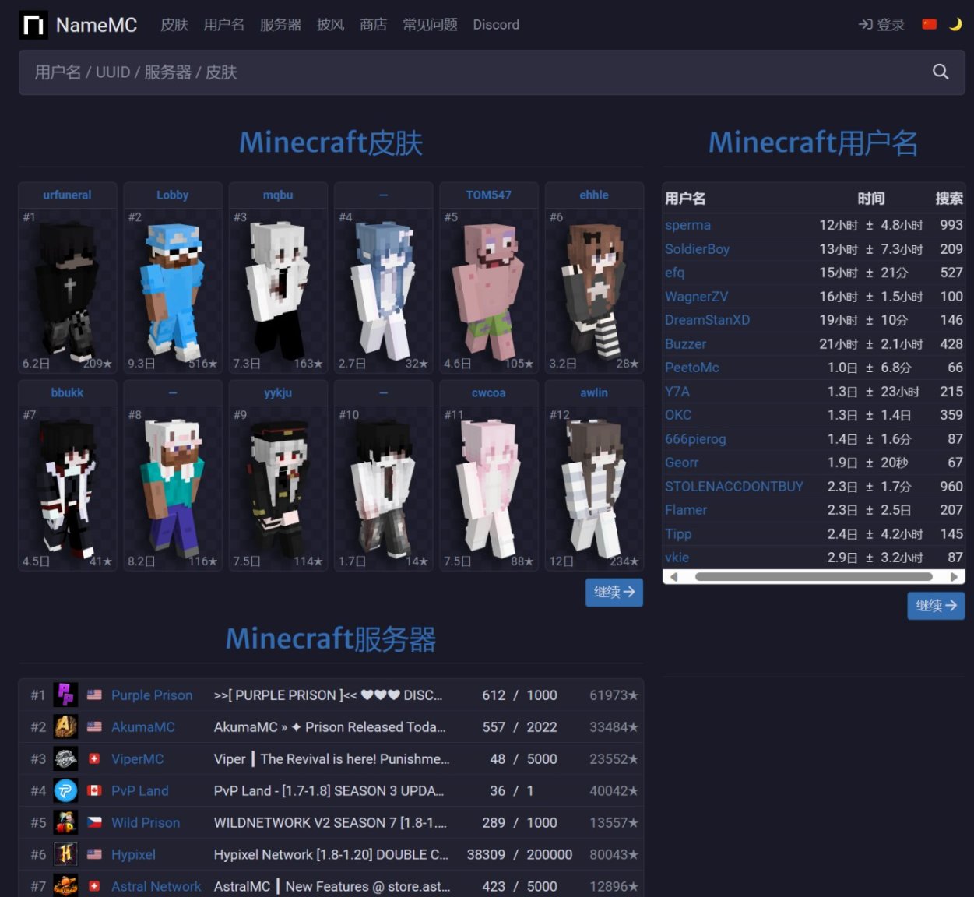
Task: Click the AkumaMC server icon
Action: pos(65,726)
